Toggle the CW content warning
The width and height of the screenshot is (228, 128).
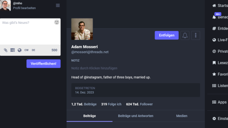(26, 50)
